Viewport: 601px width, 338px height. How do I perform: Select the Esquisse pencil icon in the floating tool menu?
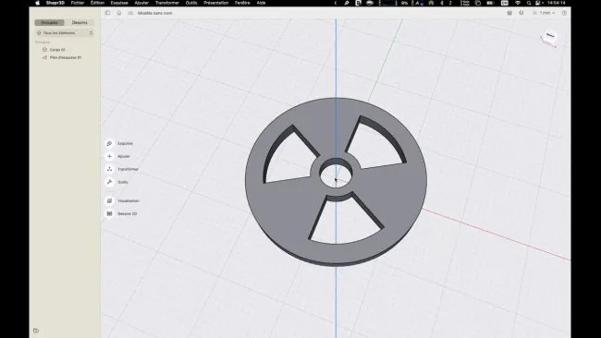pos(109,143)
